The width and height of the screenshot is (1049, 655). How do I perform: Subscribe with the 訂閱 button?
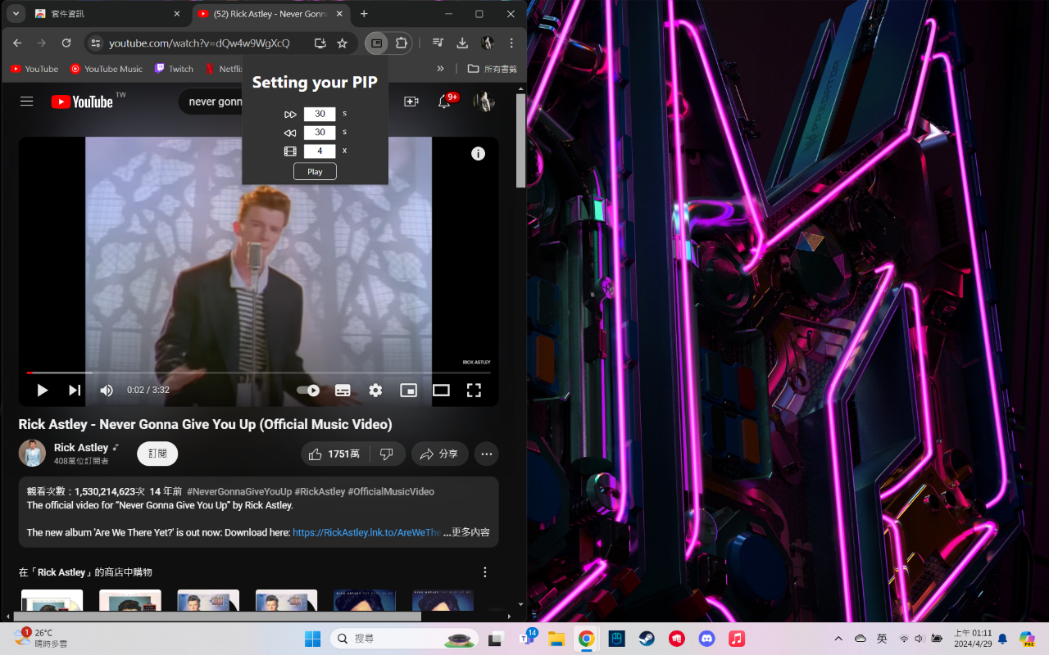[x=157, y=454]
